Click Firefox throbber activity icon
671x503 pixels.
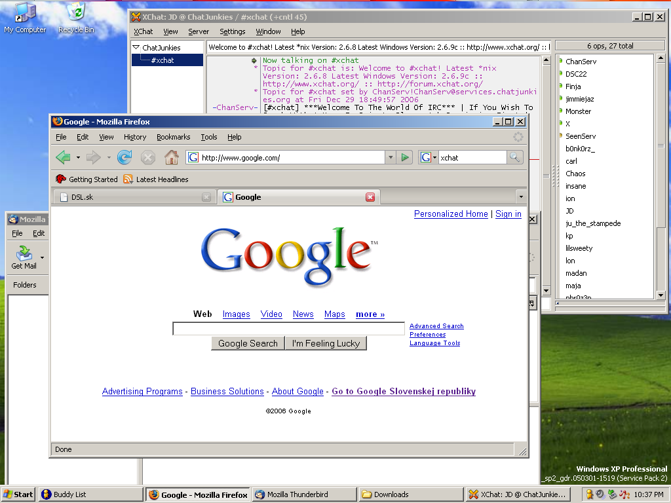pyautogui.click(x=518, y=137)
